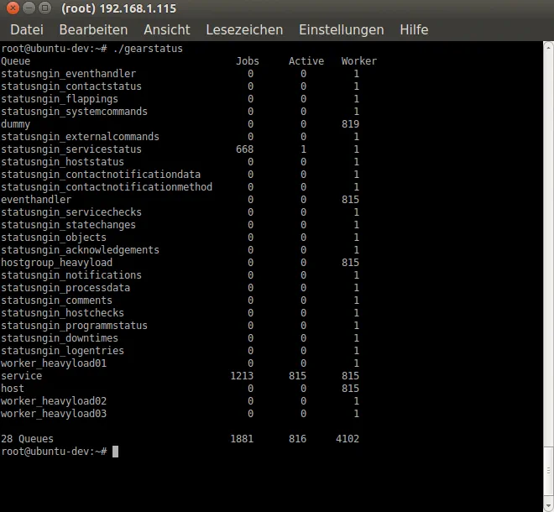Viewport: 554px width, 512px height.
Task: Click the service queue name
Action: (x=21, y=376)
